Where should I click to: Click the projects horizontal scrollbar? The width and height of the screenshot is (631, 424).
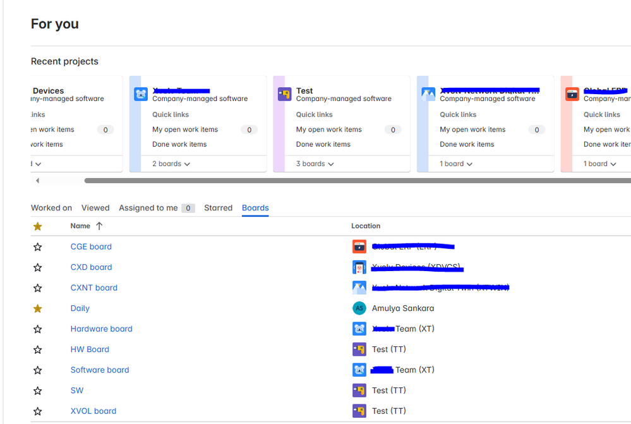[x=358, y=181]
